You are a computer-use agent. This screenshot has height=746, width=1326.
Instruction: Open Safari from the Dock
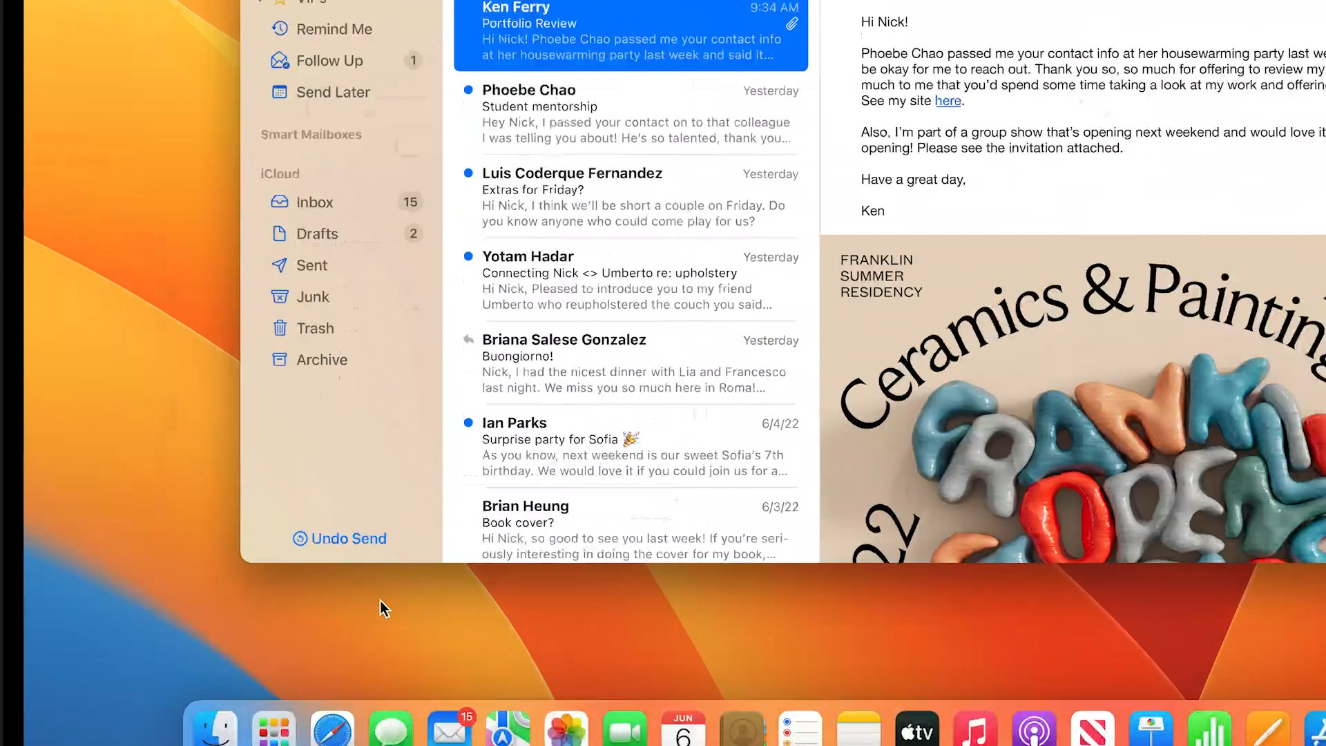pyautogui.click(x=332, y=729)
